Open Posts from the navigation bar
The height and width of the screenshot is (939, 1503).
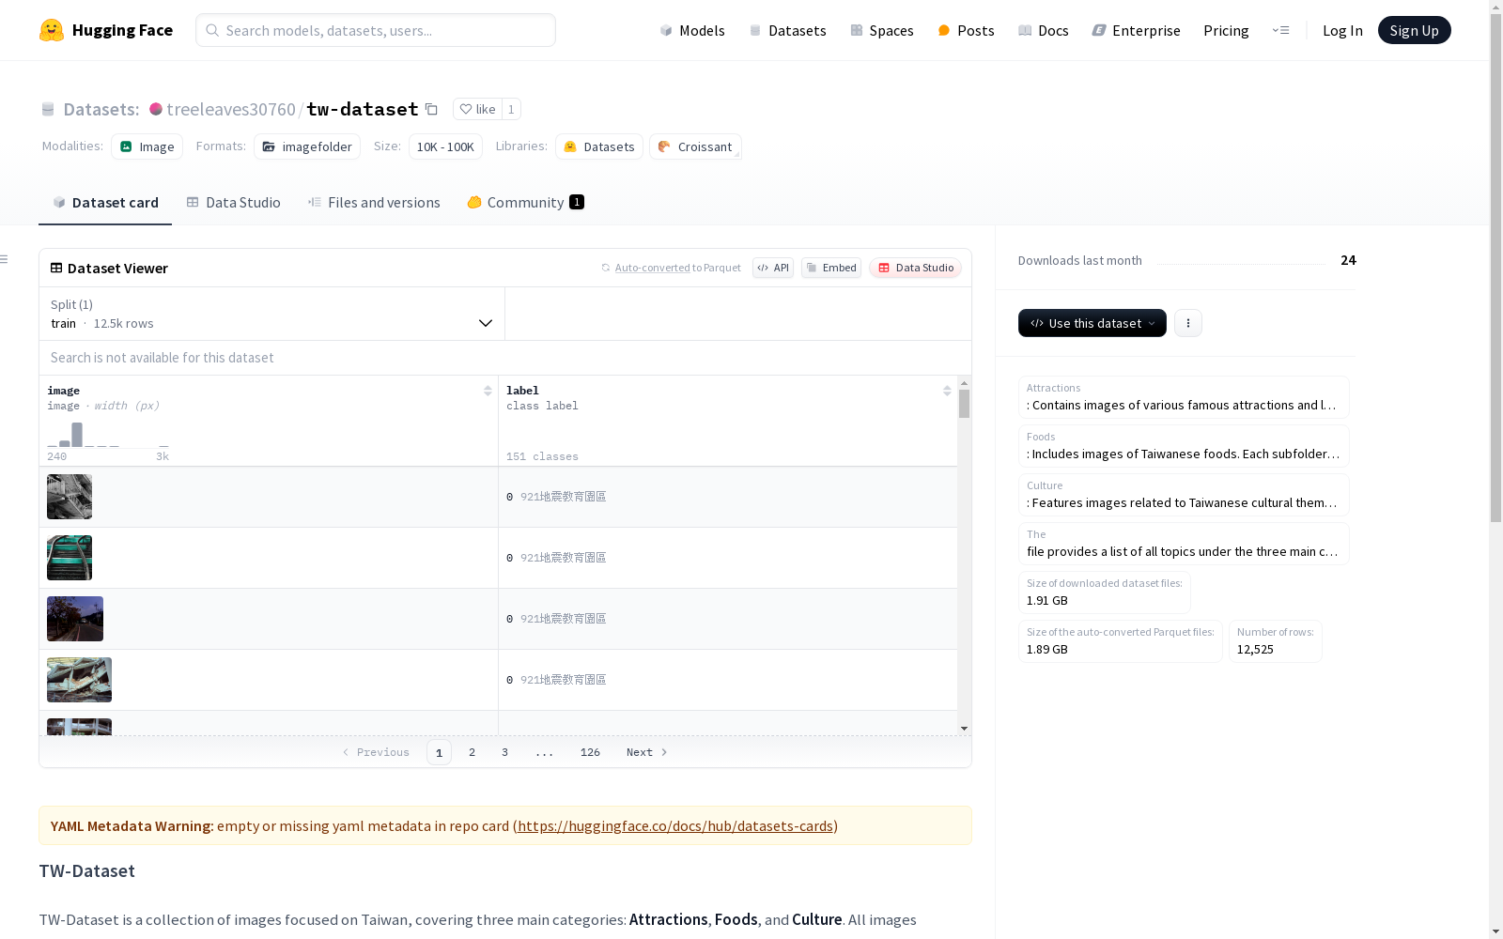click(x=966, y=30)
